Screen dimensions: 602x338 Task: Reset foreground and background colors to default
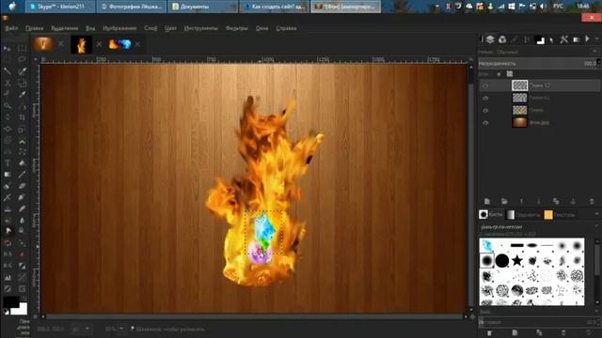(x=7, y=313)
